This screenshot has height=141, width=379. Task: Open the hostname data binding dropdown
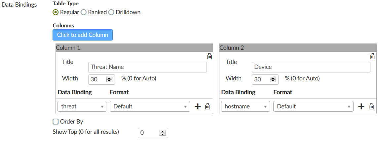[x=246, y=106]
